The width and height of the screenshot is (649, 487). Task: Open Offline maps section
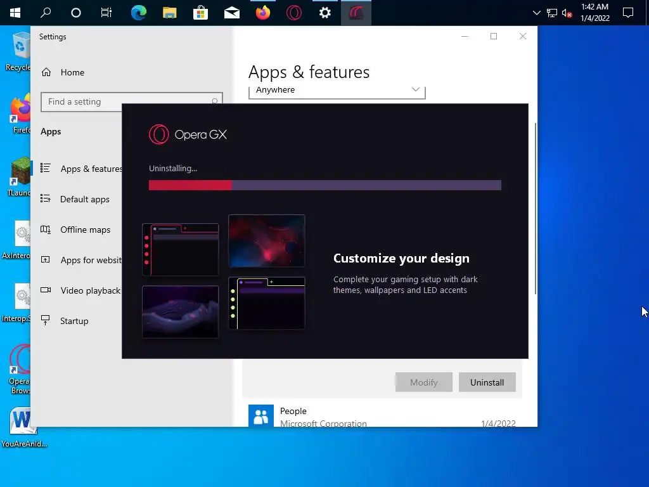click(x=75, y=230)
